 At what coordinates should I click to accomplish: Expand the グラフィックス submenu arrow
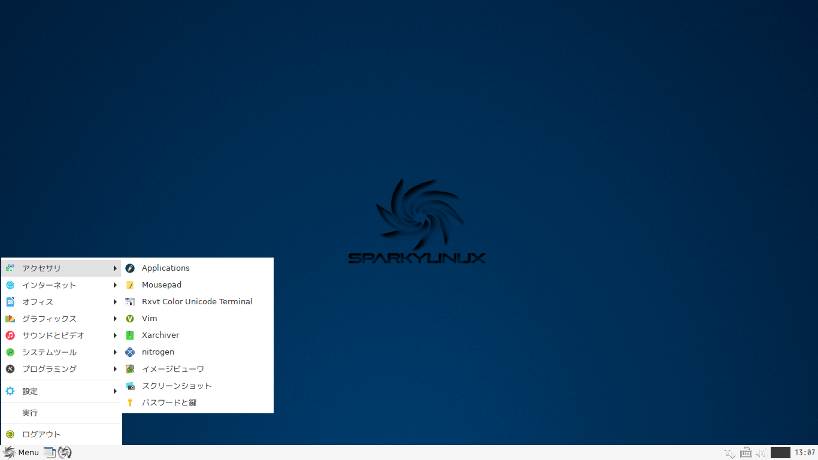coord(115,319)
